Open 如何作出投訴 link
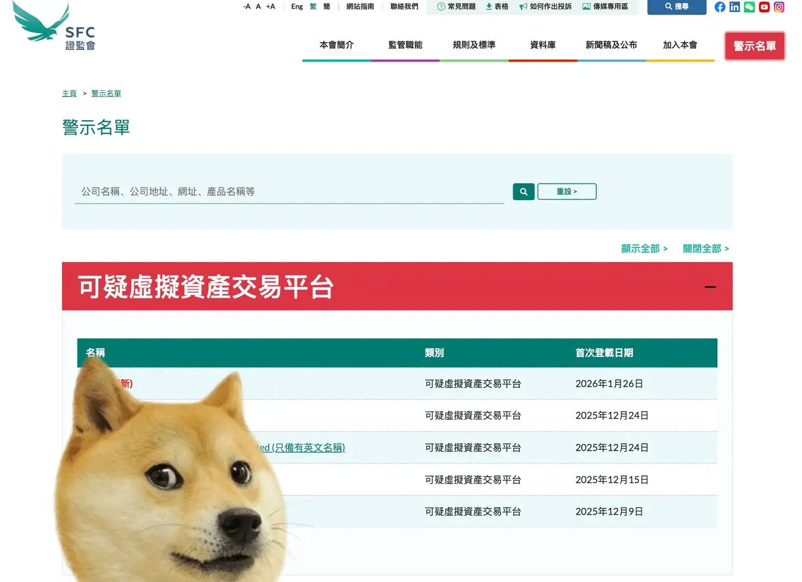Viewport: 802px width, 582px height. (545, 7)
